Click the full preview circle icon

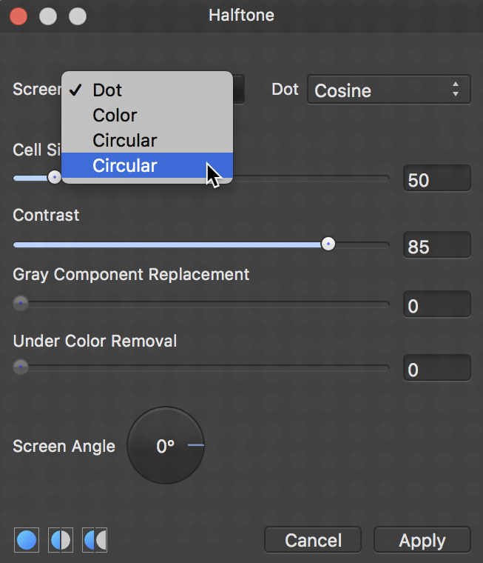click(27, 539)
